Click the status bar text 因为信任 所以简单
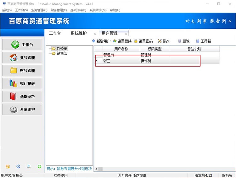The image size is (236, 178). point(132,175)
